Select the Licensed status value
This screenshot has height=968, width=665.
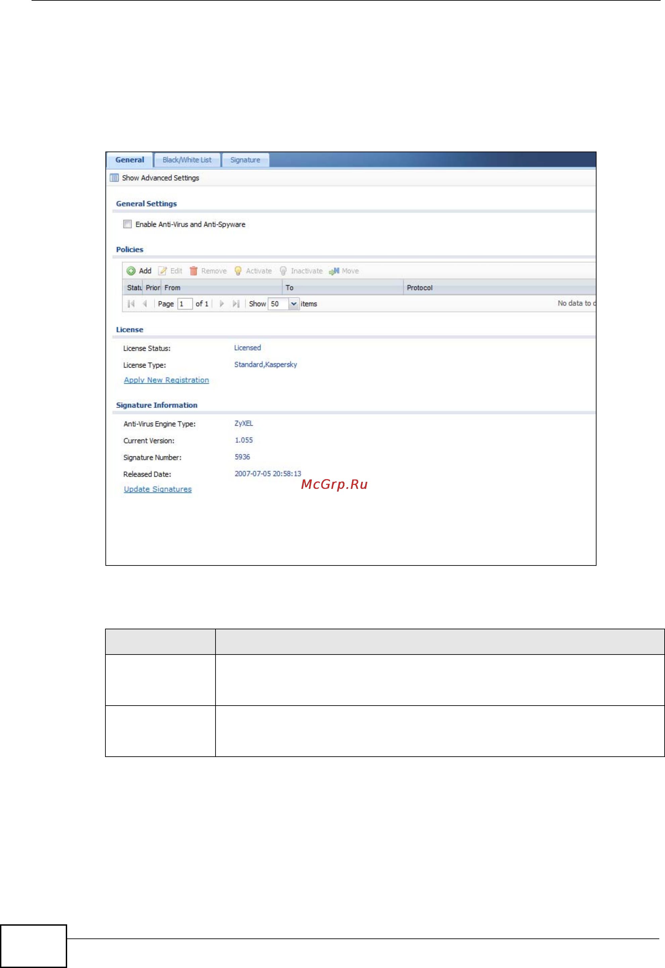247,348
